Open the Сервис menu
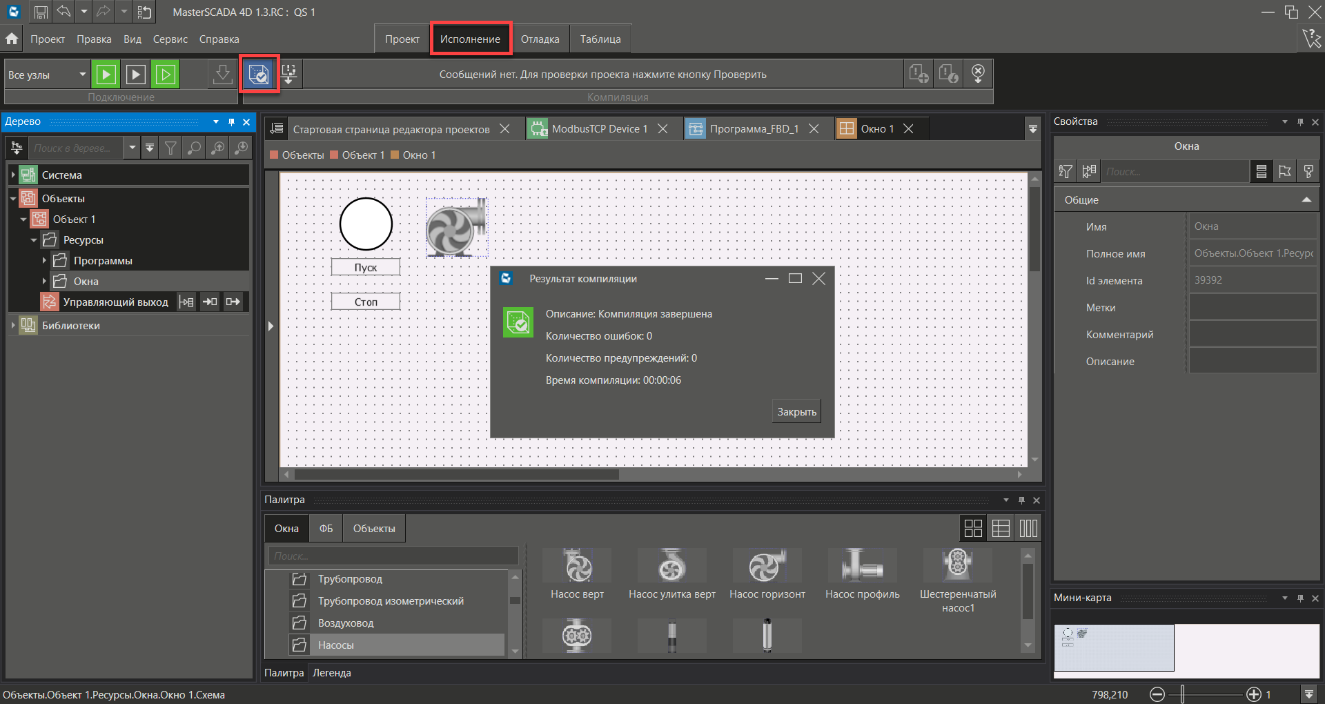Image resolution: width=1325 pixels, height=704 pixels. coord(170,39)
